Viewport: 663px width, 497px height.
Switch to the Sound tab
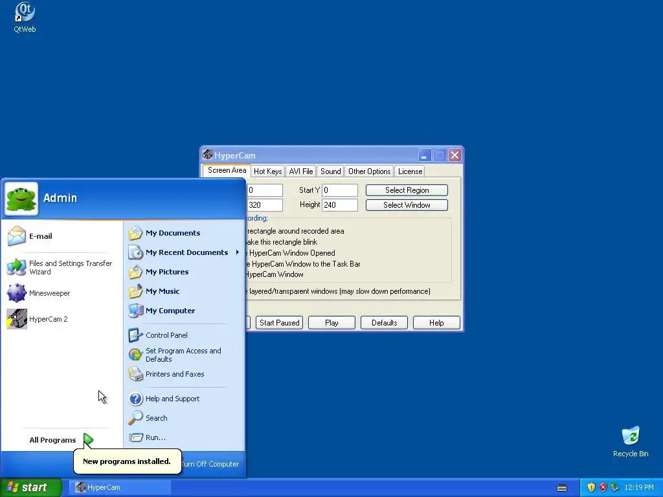click(331, 171)
